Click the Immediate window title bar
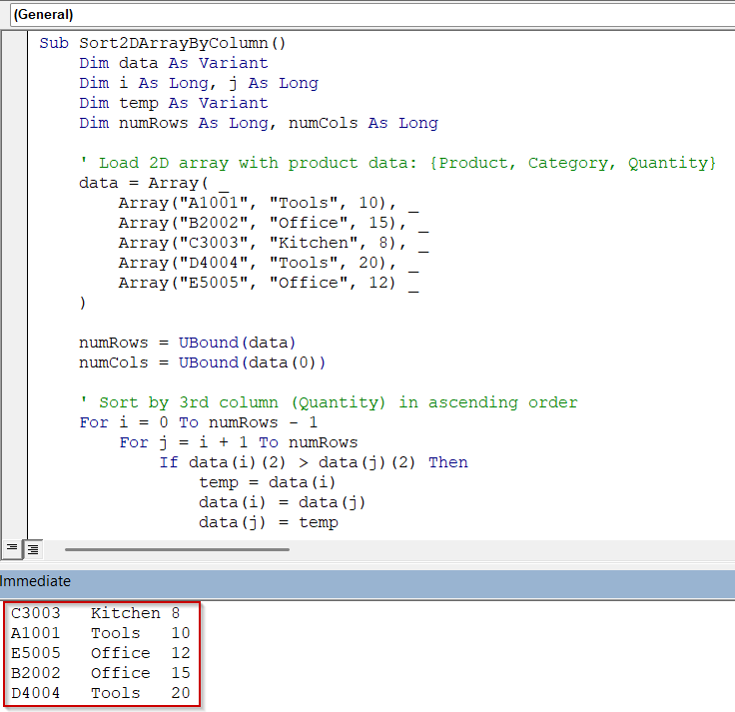Viewport: 735px width, 712px height. [x=367, y=581]
